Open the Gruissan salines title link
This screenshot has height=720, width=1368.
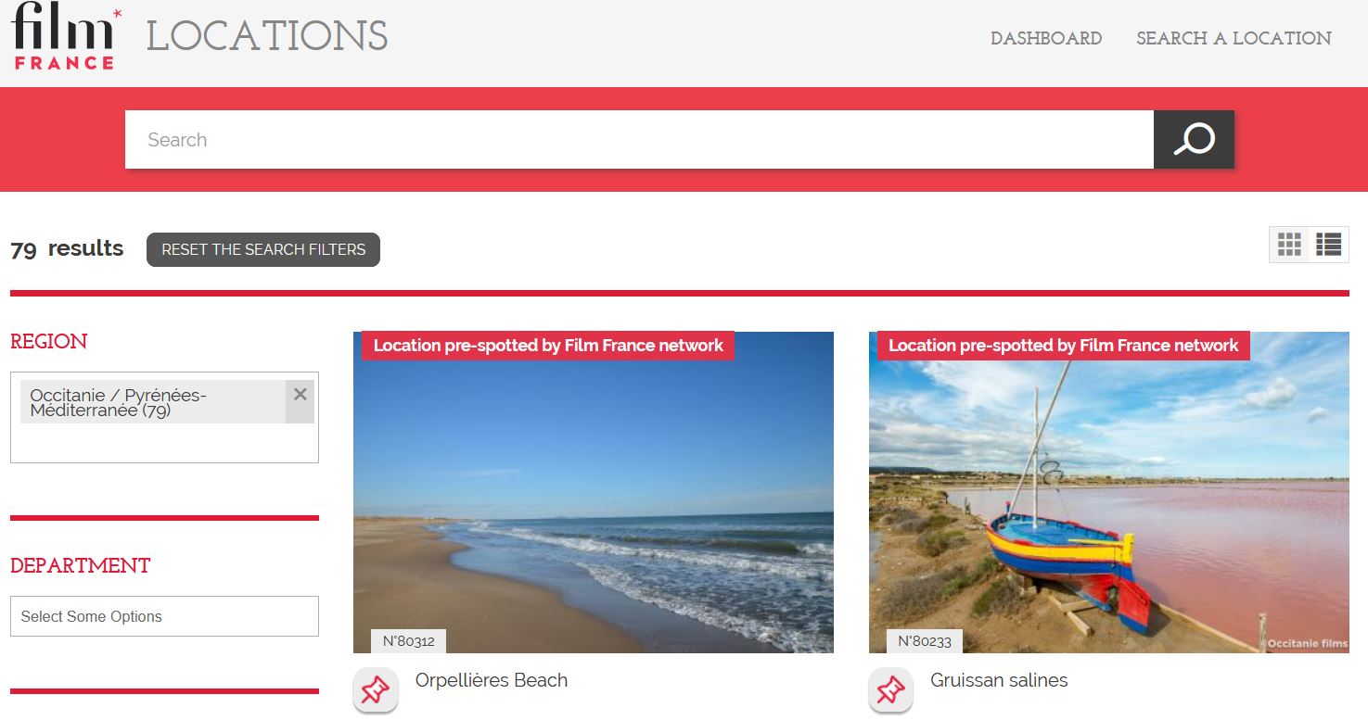coord(999,680)
